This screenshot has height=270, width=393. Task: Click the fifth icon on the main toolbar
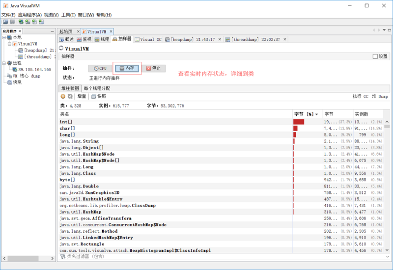(x=34, y=22)
